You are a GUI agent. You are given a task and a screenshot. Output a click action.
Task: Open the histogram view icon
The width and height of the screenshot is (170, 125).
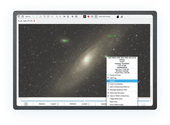point(118,17)
